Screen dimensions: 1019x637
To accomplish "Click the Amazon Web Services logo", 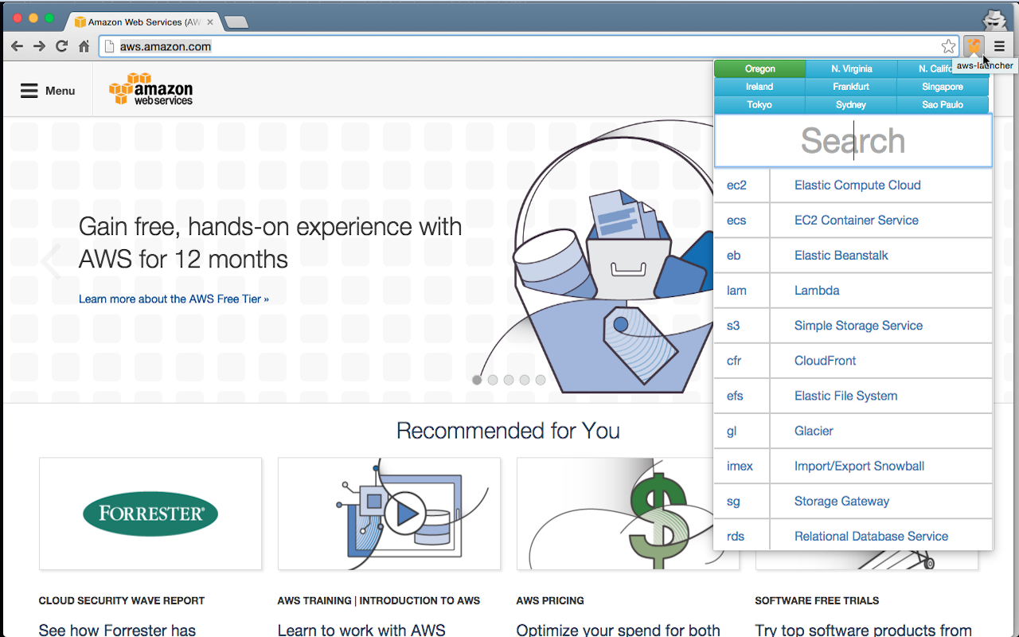I will 151,89.
